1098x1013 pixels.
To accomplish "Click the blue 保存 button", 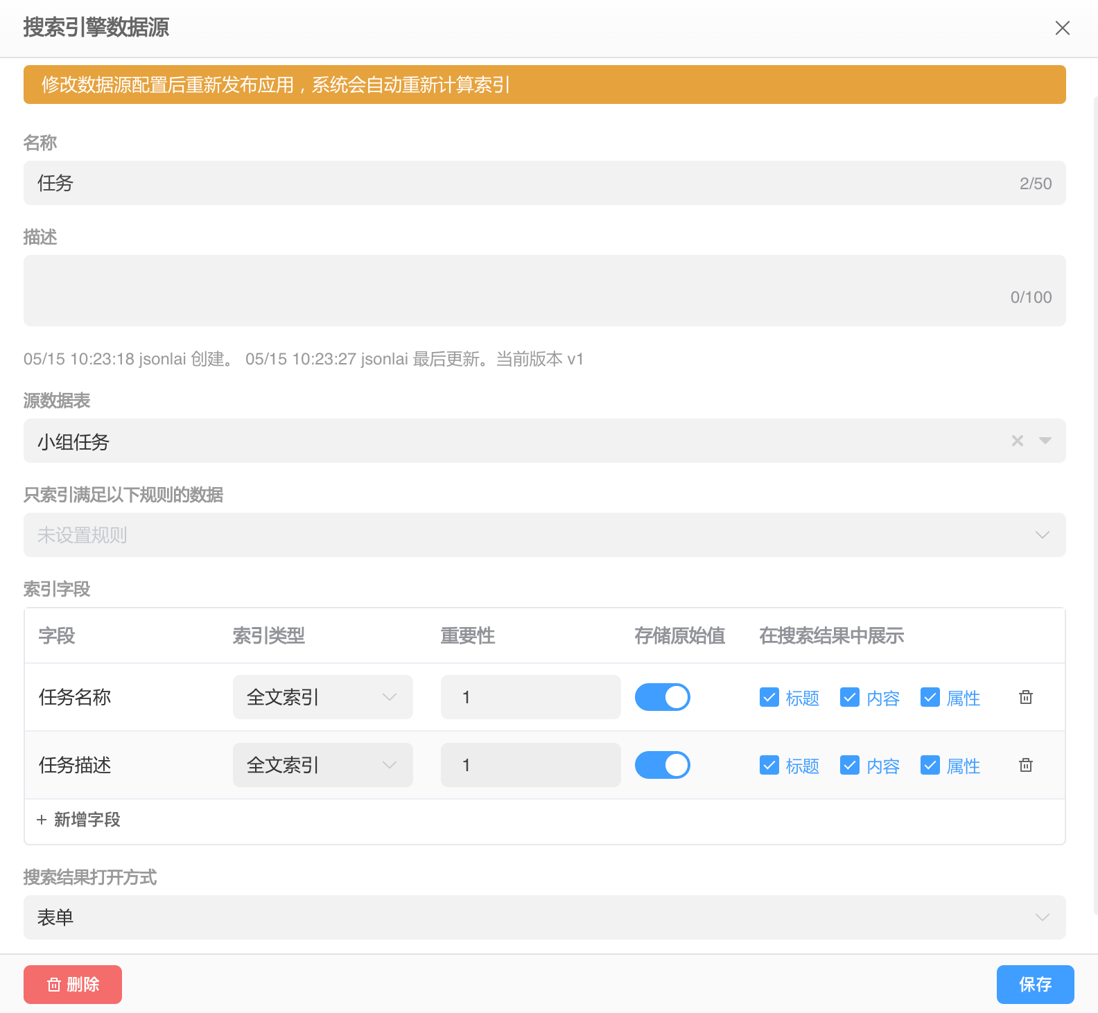I will tap(1035, 984).
